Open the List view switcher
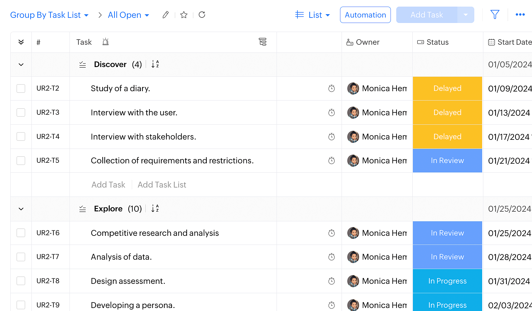The height and width of the screenshot is (311, 532). click(x=313, y=15)
